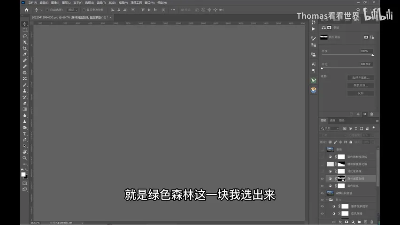Click the foreground color swatch

tap(23, 174)
